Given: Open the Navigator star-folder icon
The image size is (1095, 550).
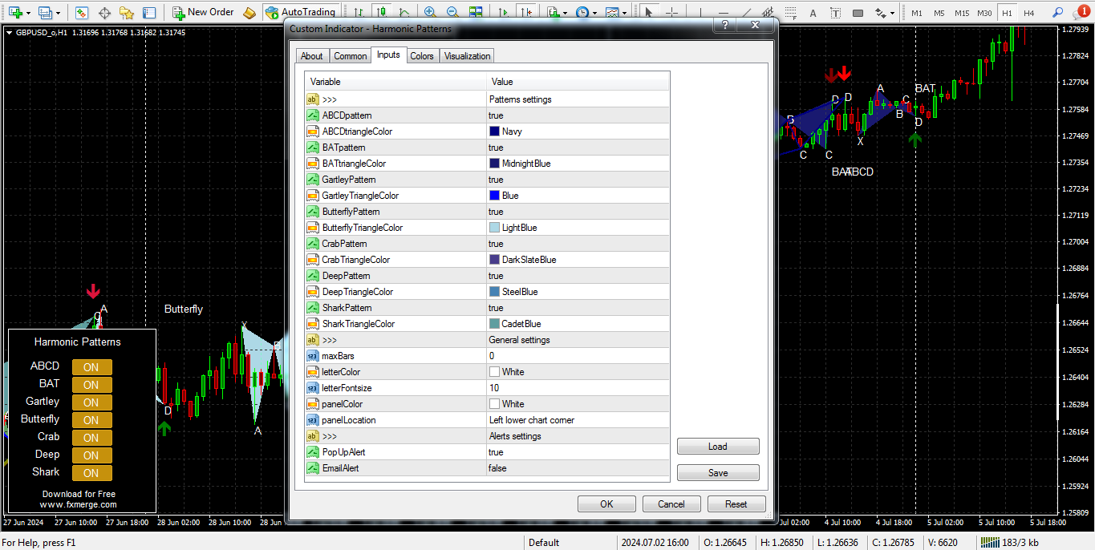Looking at the screenshot, I should pos(127,12).
